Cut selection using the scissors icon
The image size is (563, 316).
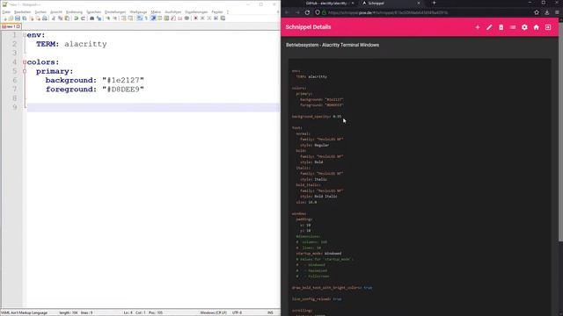(x=54, y=18)
